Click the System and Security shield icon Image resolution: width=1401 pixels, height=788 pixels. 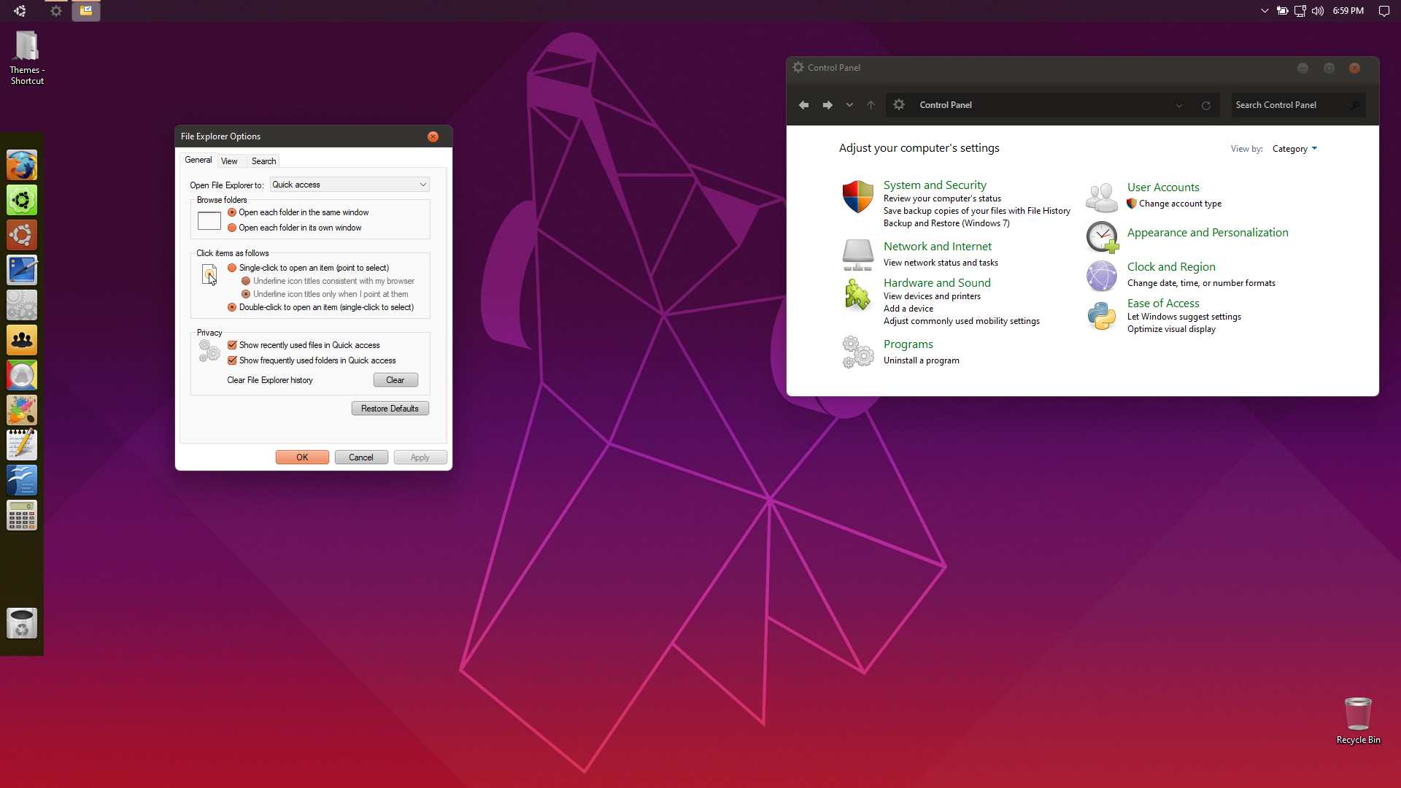857,197
